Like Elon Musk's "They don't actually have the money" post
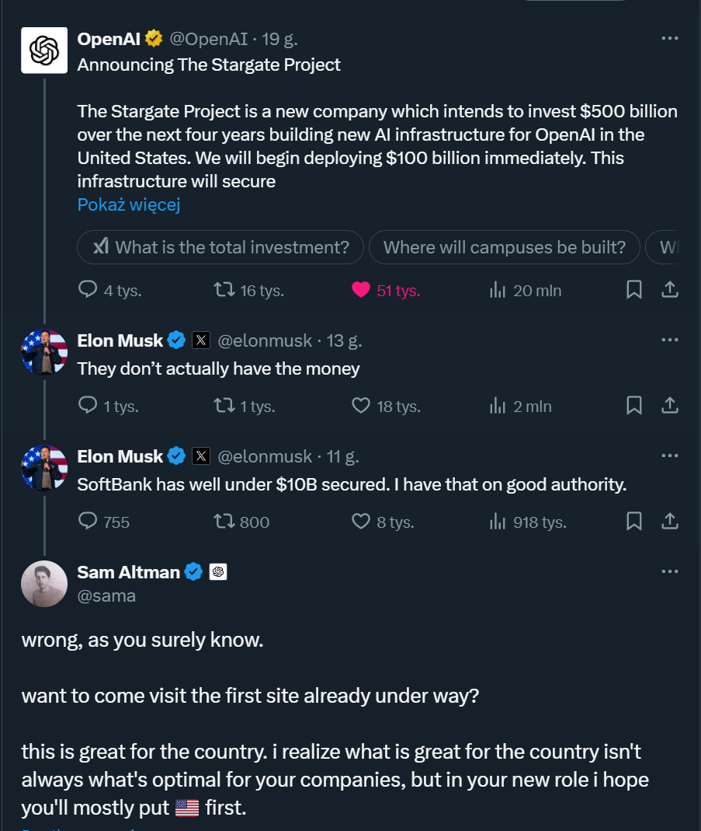This screenshot has width=701, height=831. click(361, 406)
